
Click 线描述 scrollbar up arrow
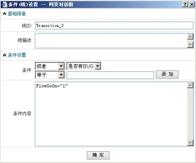(190, 36)
